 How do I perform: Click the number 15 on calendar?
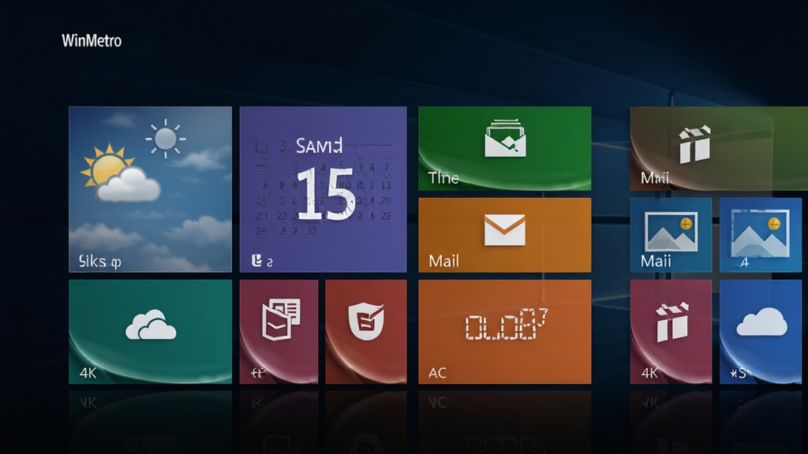coord(325,194)
